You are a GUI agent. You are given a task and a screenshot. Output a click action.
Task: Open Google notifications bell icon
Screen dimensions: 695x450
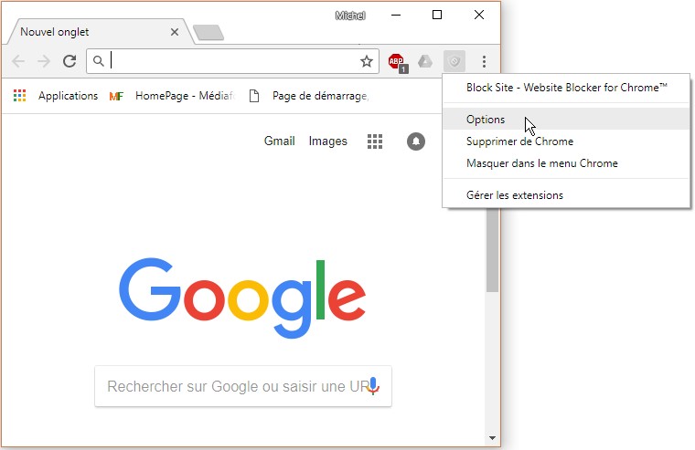tap(416, 141)
